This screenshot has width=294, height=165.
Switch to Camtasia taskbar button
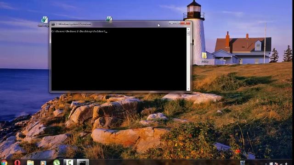[69, 162]
